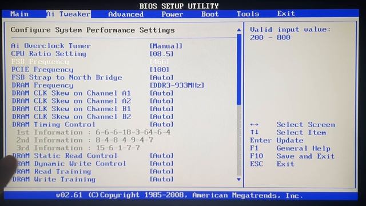This screenshot has height=206, width=366.
Task: Select the DRAM Frequency label
Action: click(x=42, y=85)
